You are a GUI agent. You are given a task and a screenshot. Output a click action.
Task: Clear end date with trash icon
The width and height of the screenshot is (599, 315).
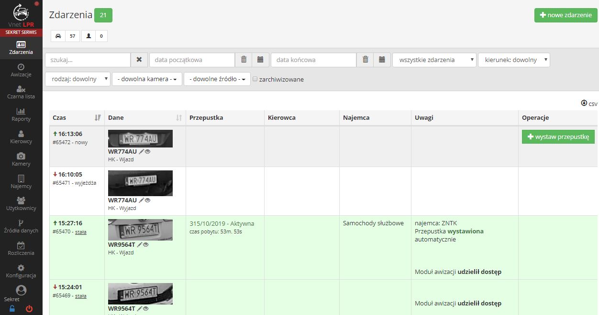pos(365,60)
